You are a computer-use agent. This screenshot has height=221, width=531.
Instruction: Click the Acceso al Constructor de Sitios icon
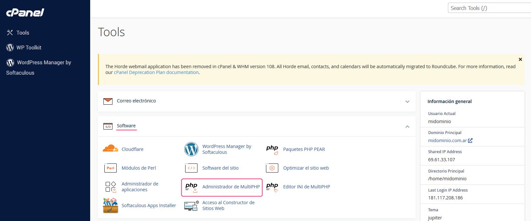click(x=191, y=205)
